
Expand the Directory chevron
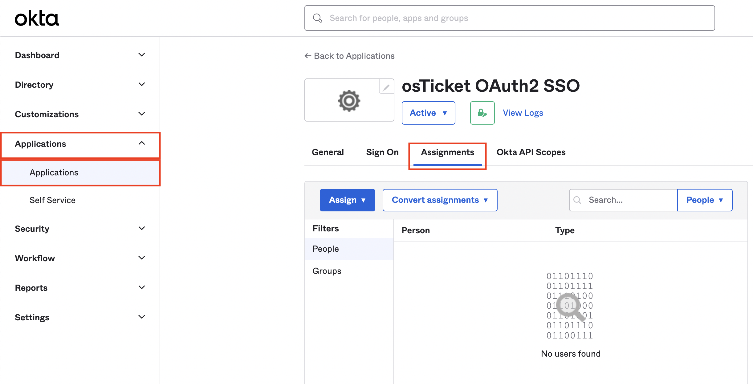141,85
